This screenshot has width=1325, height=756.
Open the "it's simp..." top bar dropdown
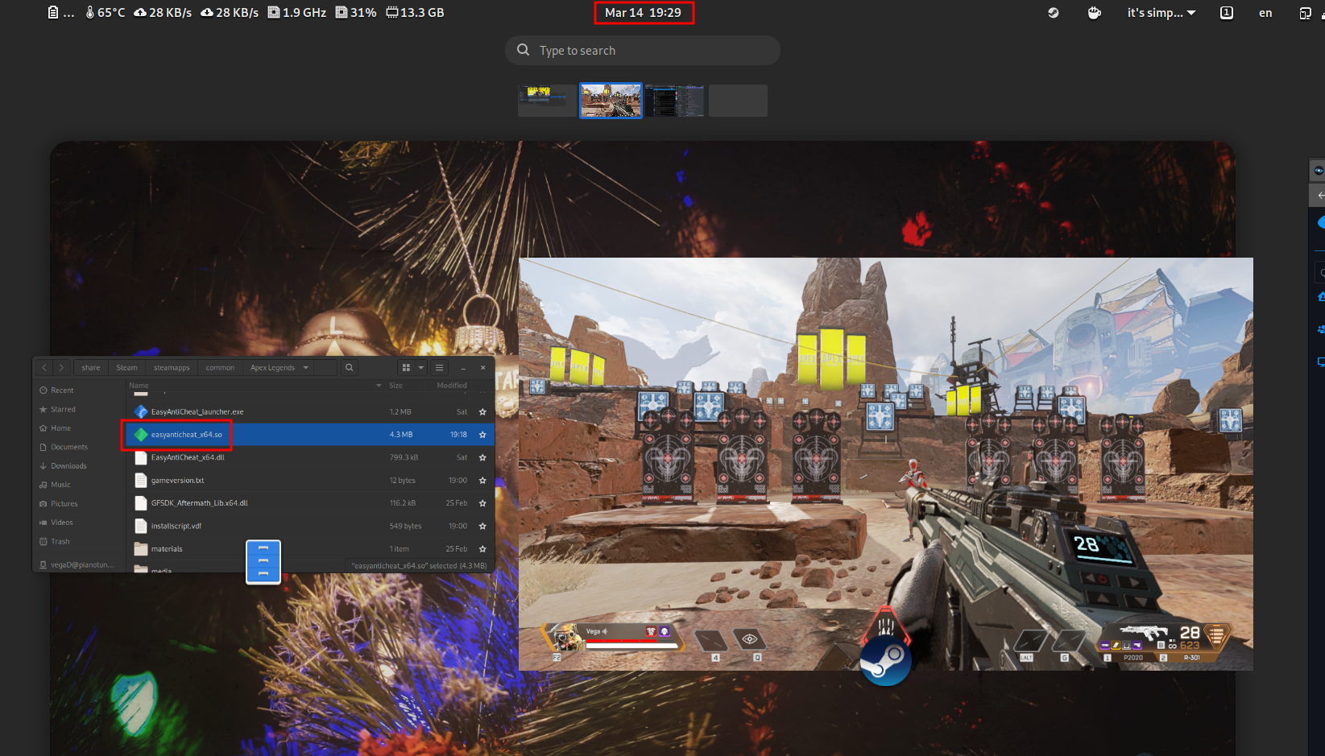tap(1161, 13)
